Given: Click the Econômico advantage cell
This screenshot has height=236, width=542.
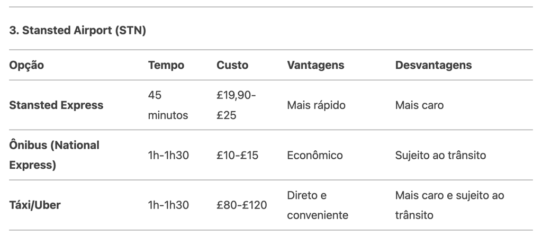Looking at the screenshot, I should point(315,155).
